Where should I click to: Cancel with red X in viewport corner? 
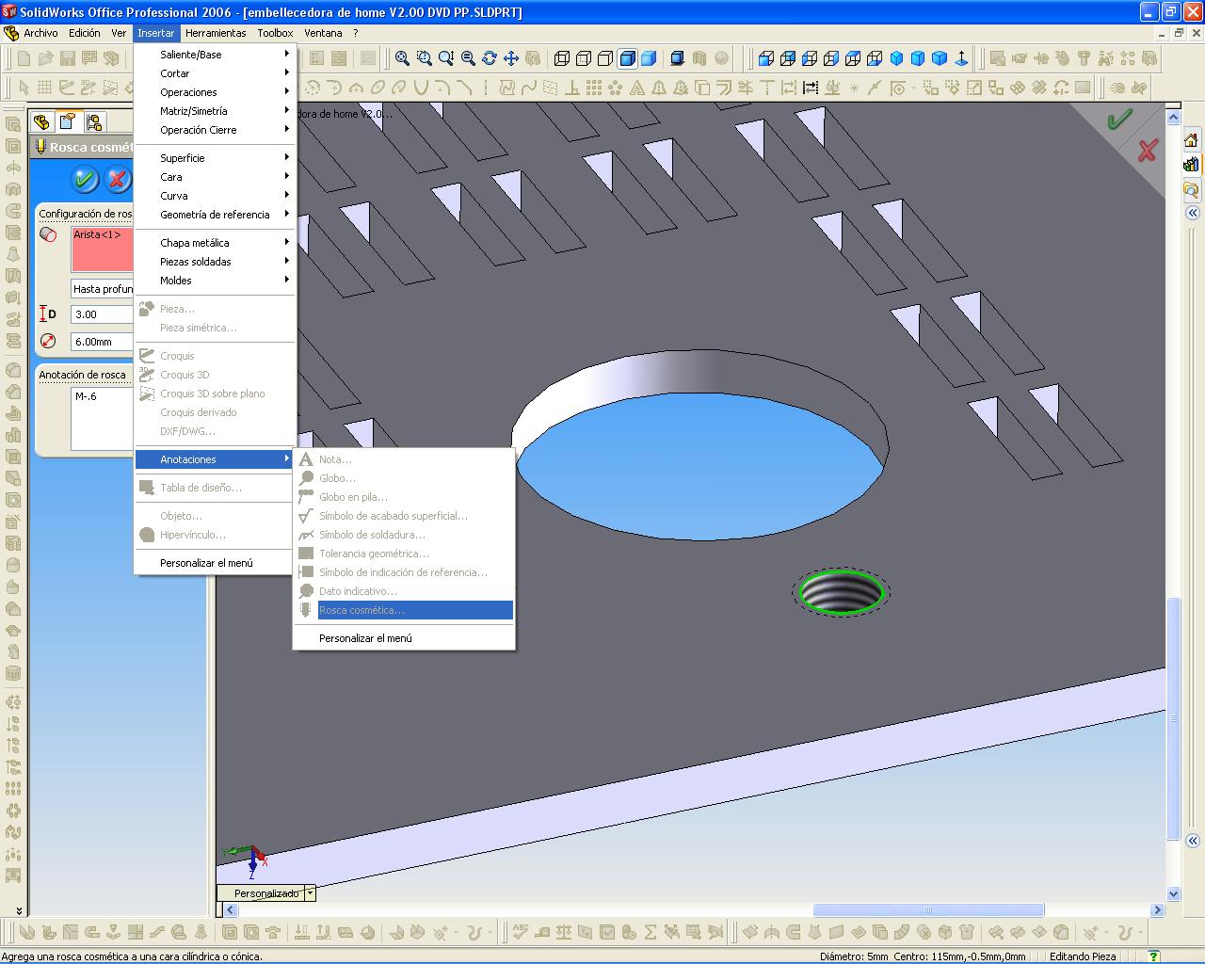tap(1147, 150)
